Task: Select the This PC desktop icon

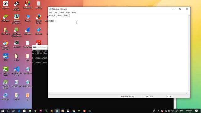Action: tap(28, 18)
